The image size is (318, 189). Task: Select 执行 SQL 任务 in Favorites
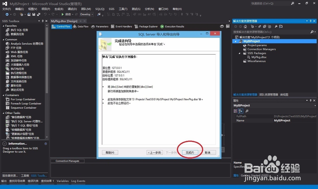(x=19, y=30)
